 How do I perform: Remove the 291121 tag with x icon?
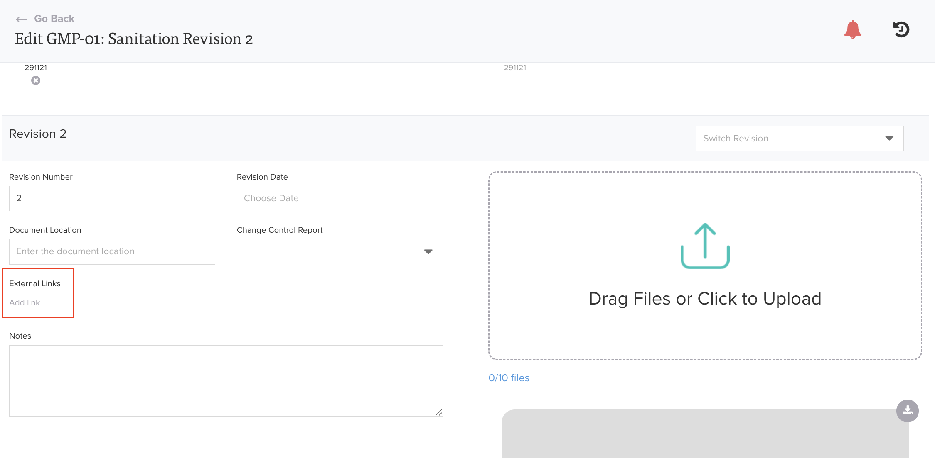pos(36,80)
